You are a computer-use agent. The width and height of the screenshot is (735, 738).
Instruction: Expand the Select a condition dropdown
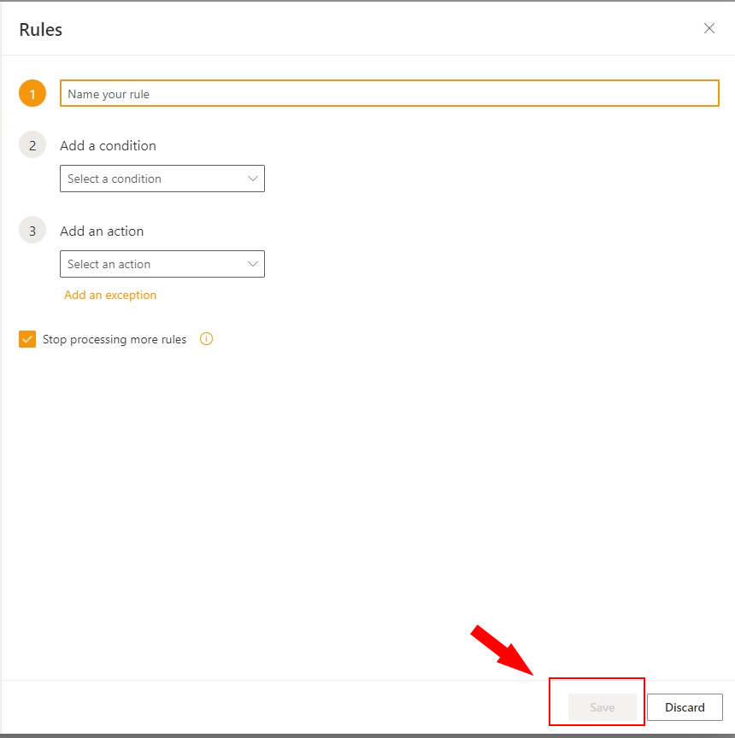(x=154, y=179)
